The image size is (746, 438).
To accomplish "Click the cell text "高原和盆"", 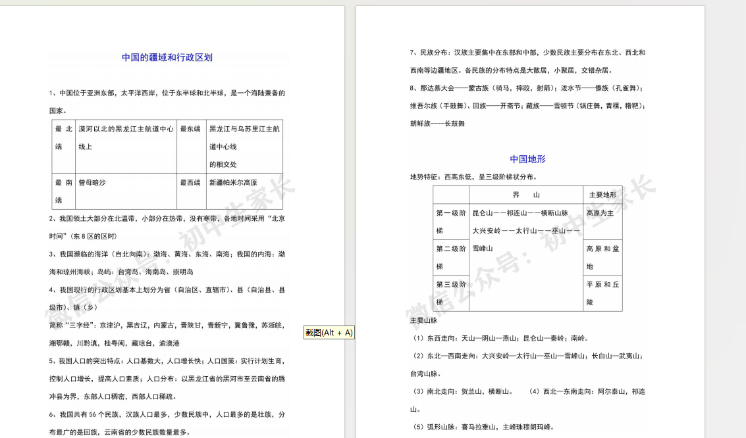I will click(603, 249).
